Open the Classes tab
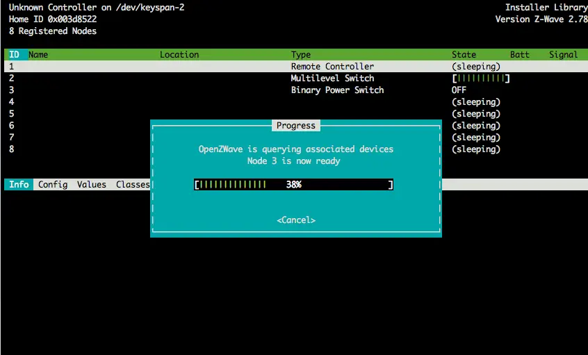Screen dimensions: 588x355 (133, 184)
